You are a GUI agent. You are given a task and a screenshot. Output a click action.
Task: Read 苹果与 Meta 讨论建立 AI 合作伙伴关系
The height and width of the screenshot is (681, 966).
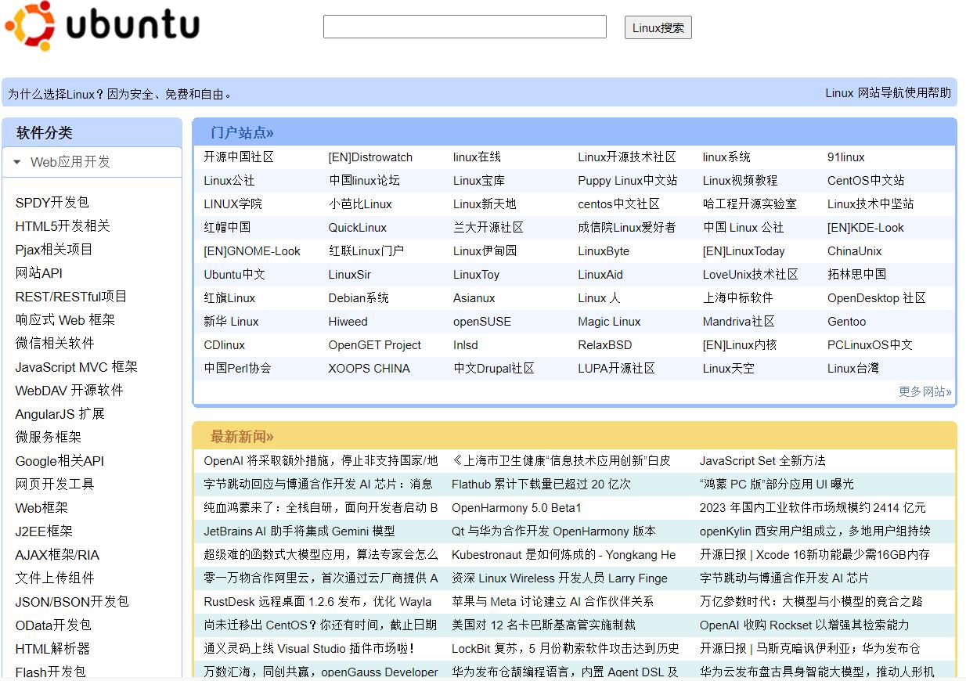coord(553,602)
